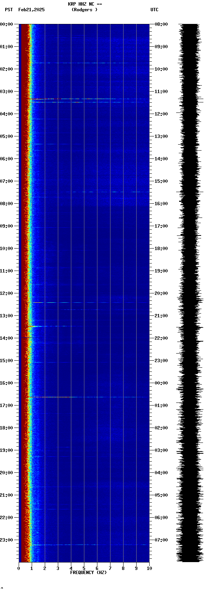Click the PST '15:00' time label

coord(6,361)
